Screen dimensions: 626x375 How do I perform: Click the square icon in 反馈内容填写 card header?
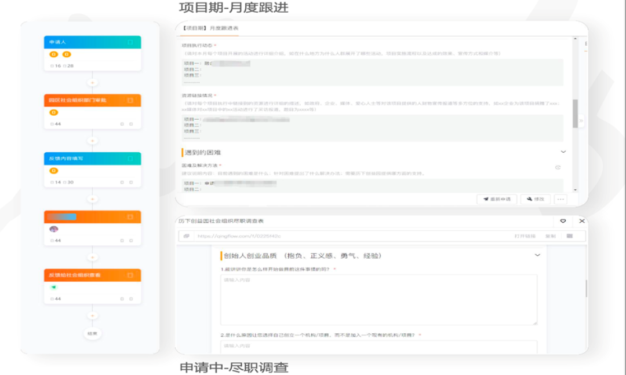pos(130,159)
